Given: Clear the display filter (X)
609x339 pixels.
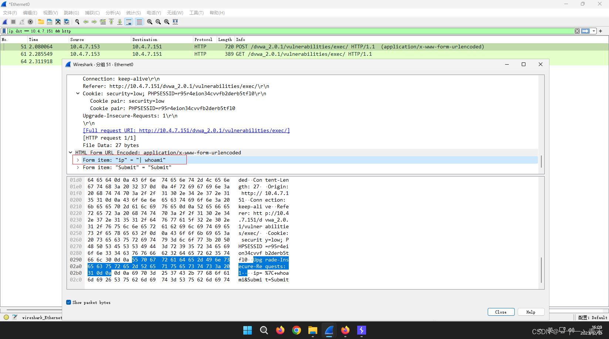Looking at the screenshot, I should [x=577, y=31].
